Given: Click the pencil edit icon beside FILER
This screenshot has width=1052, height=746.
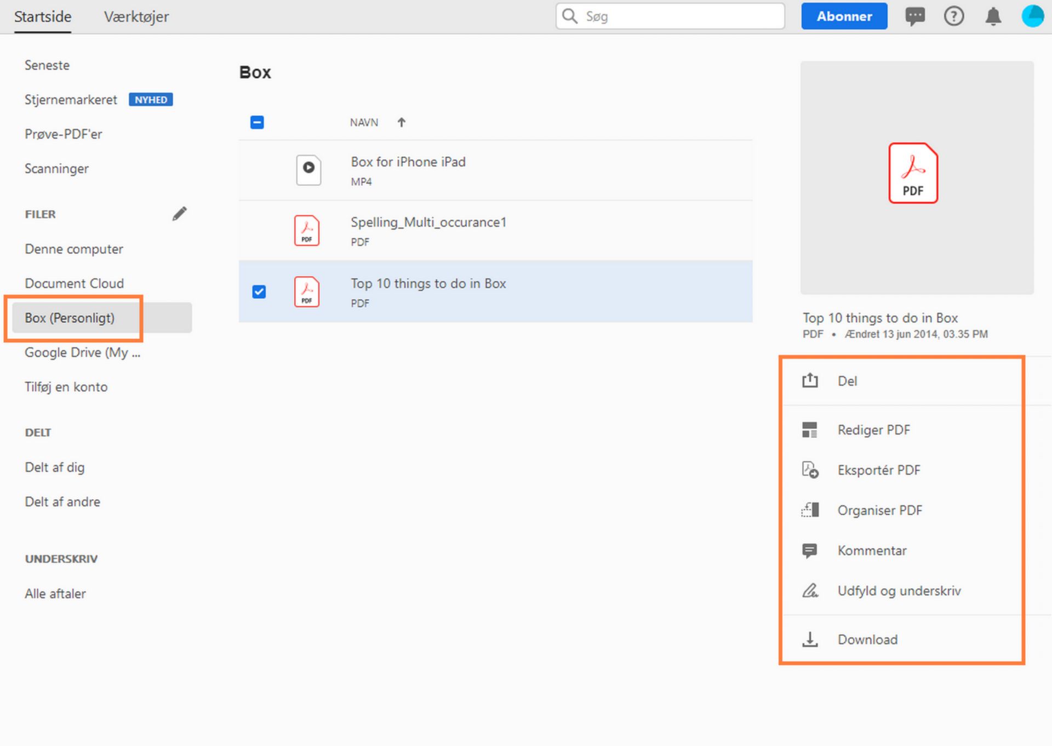Looking at the screenshot, I should (179, 214).
